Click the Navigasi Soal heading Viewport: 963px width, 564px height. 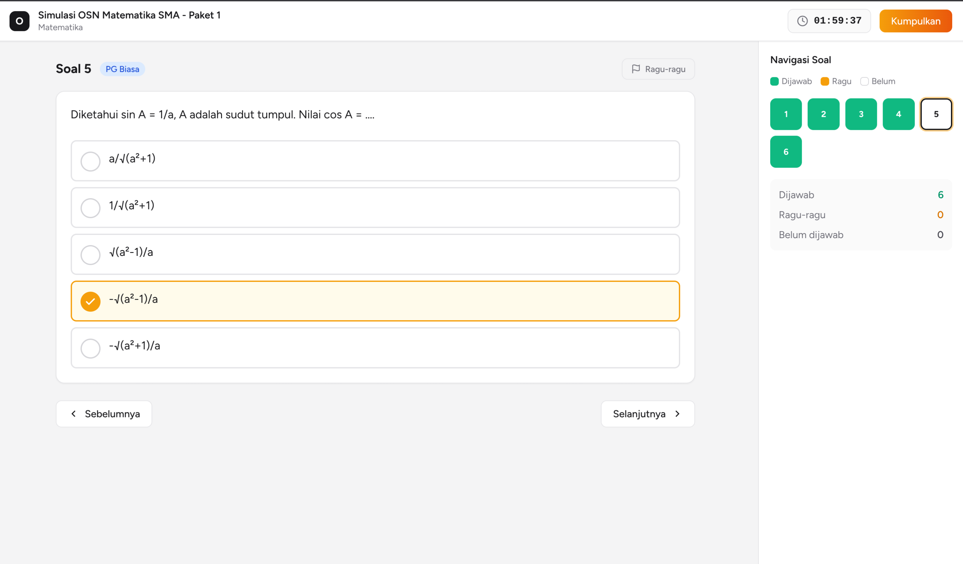point(800,60)
